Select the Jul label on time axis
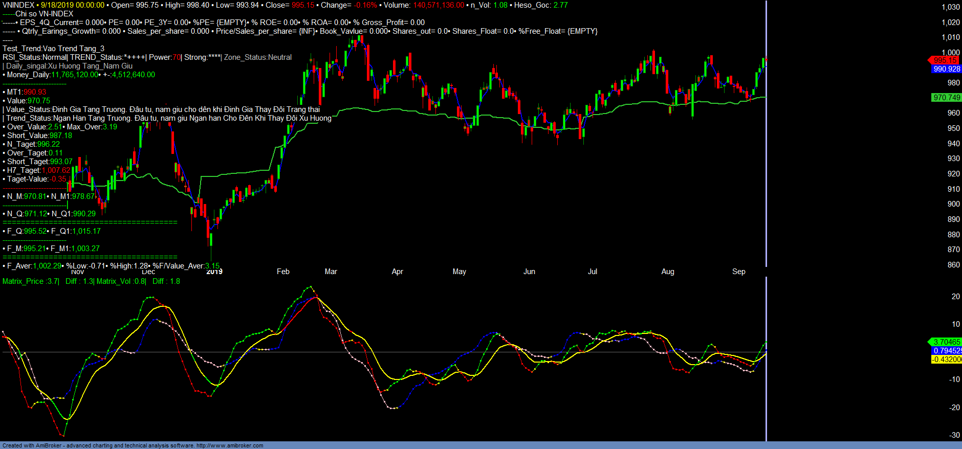The height and width of the screenshot is (449, 962). (592, 272)
